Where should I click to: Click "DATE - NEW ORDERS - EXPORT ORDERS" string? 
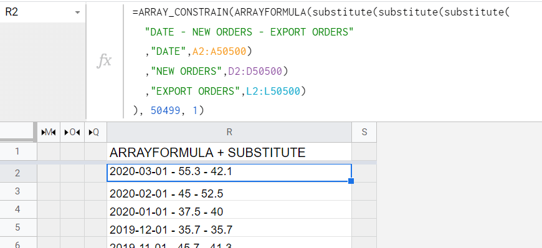click(249, 32)
